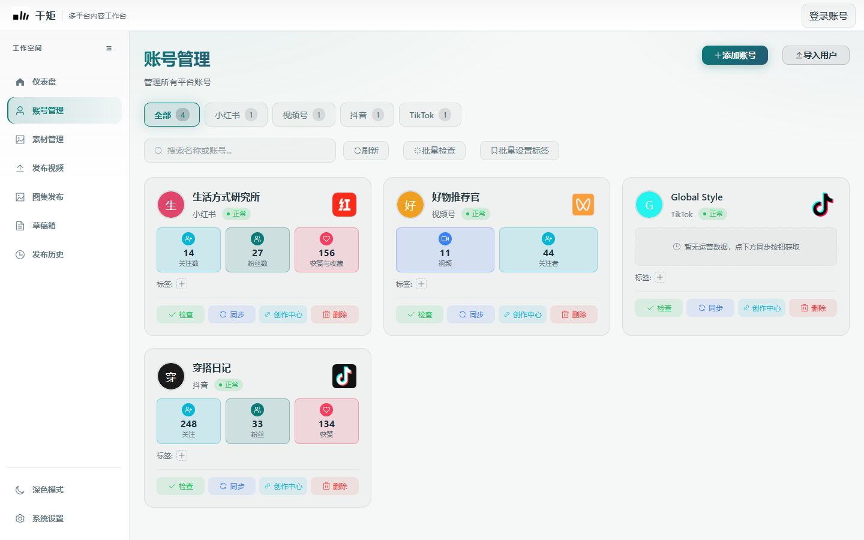
Task: Click the 穿搭日记 avatar
Action: (x=171, y=376)
